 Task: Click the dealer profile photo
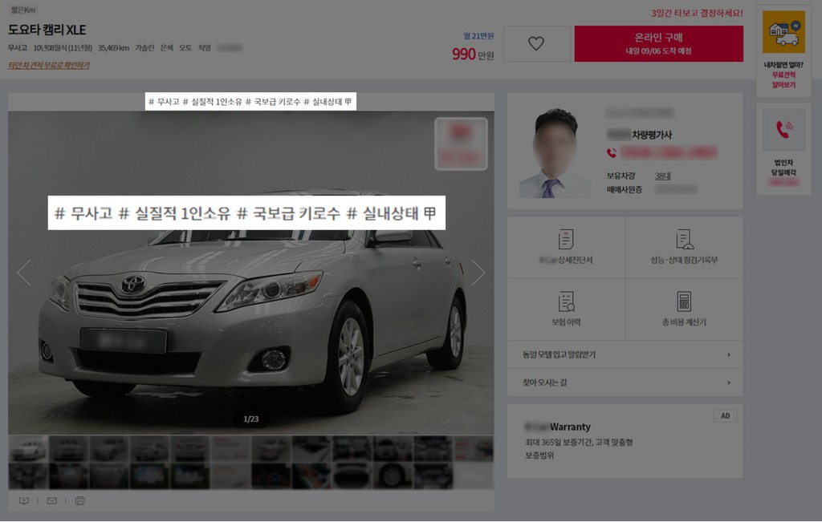click(x=555, y=153)
